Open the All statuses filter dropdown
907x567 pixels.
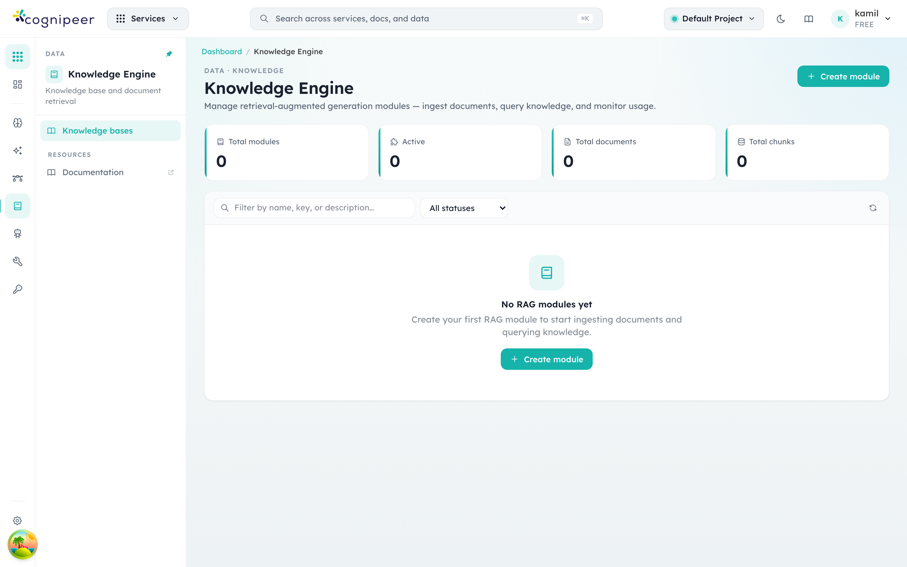click(464, 208)
